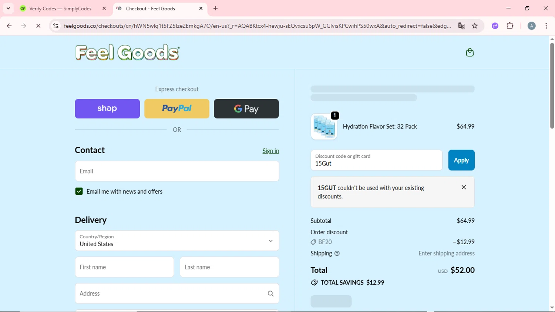The width and height of the screenshot is (555, 312).
Task: Open the purple extension icon
Action: coord(495,26)
